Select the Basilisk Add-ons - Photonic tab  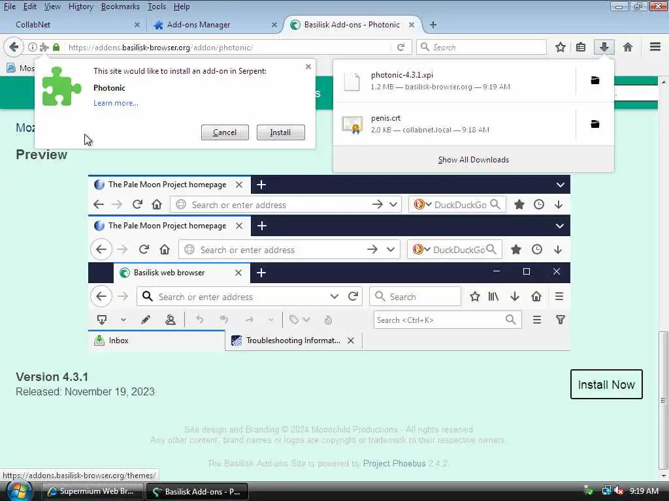[352, 25]
